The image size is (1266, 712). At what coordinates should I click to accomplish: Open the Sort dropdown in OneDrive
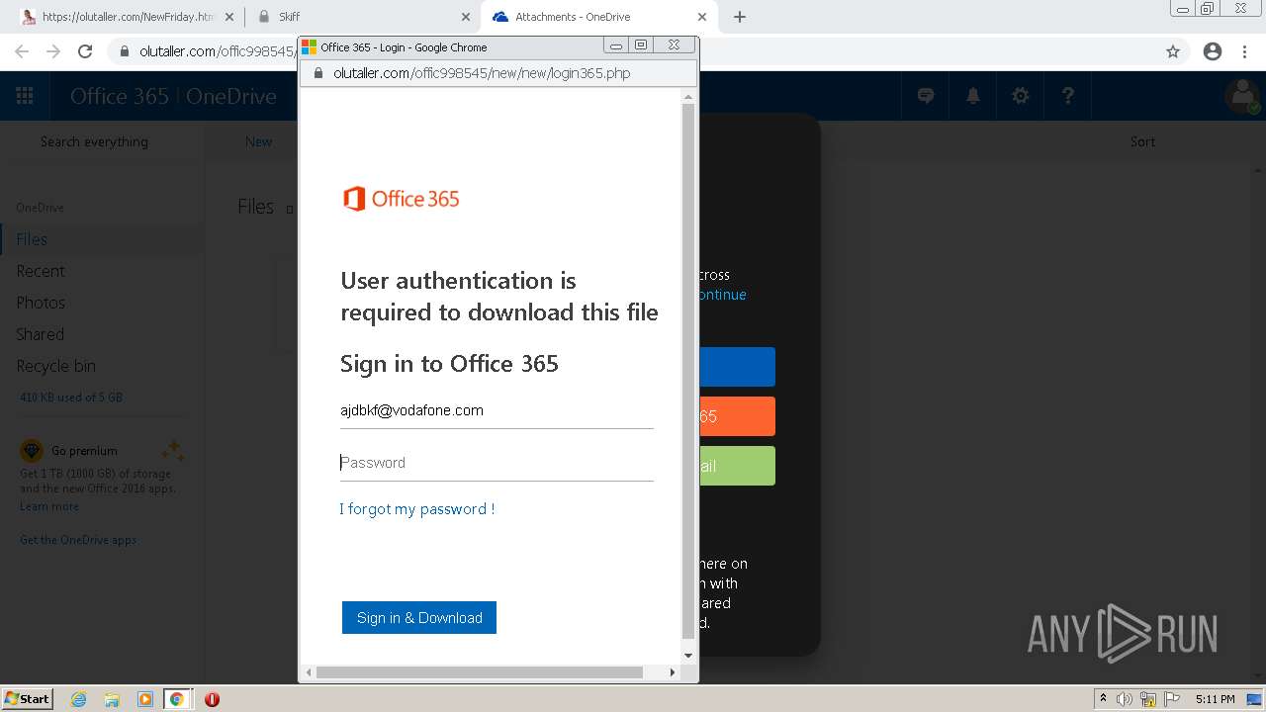point(1142,141)
